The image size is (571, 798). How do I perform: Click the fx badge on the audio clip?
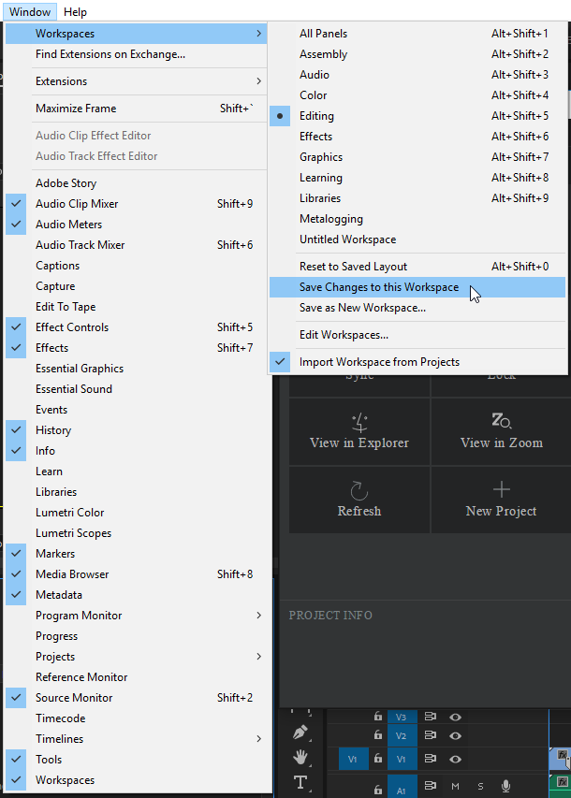click(x=563, y=782)
